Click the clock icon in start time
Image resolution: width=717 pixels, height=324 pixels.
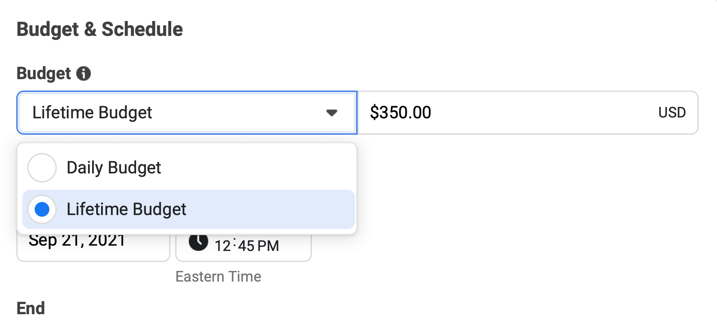point(199,242)
